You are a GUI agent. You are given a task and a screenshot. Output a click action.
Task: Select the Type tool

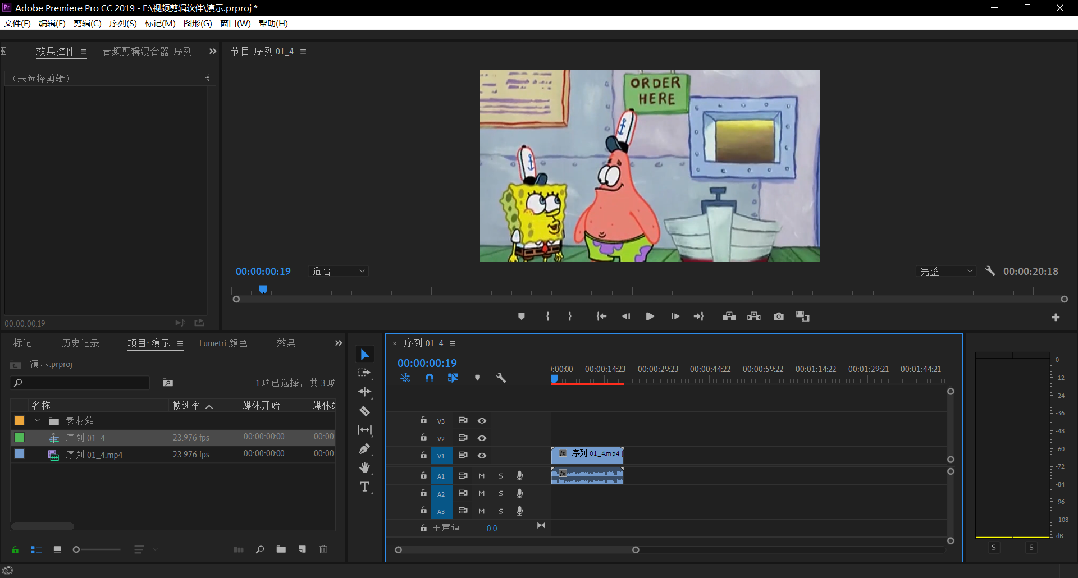click(x=364, y=487)
